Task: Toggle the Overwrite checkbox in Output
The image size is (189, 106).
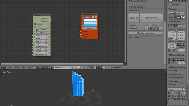Action: coord(169,93)
